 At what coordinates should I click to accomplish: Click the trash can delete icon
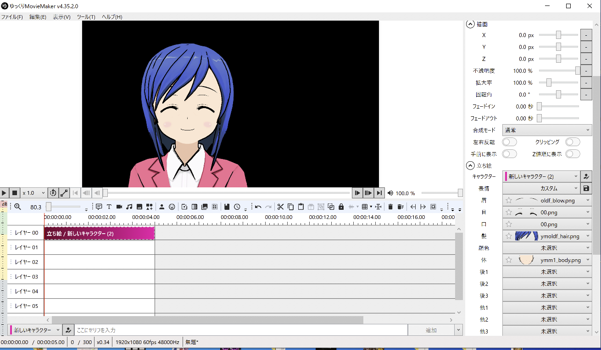coord(390,207)
